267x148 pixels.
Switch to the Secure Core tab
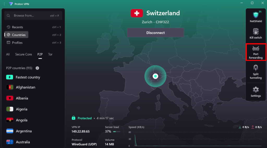pyautogui.click(x=23, y=54)
